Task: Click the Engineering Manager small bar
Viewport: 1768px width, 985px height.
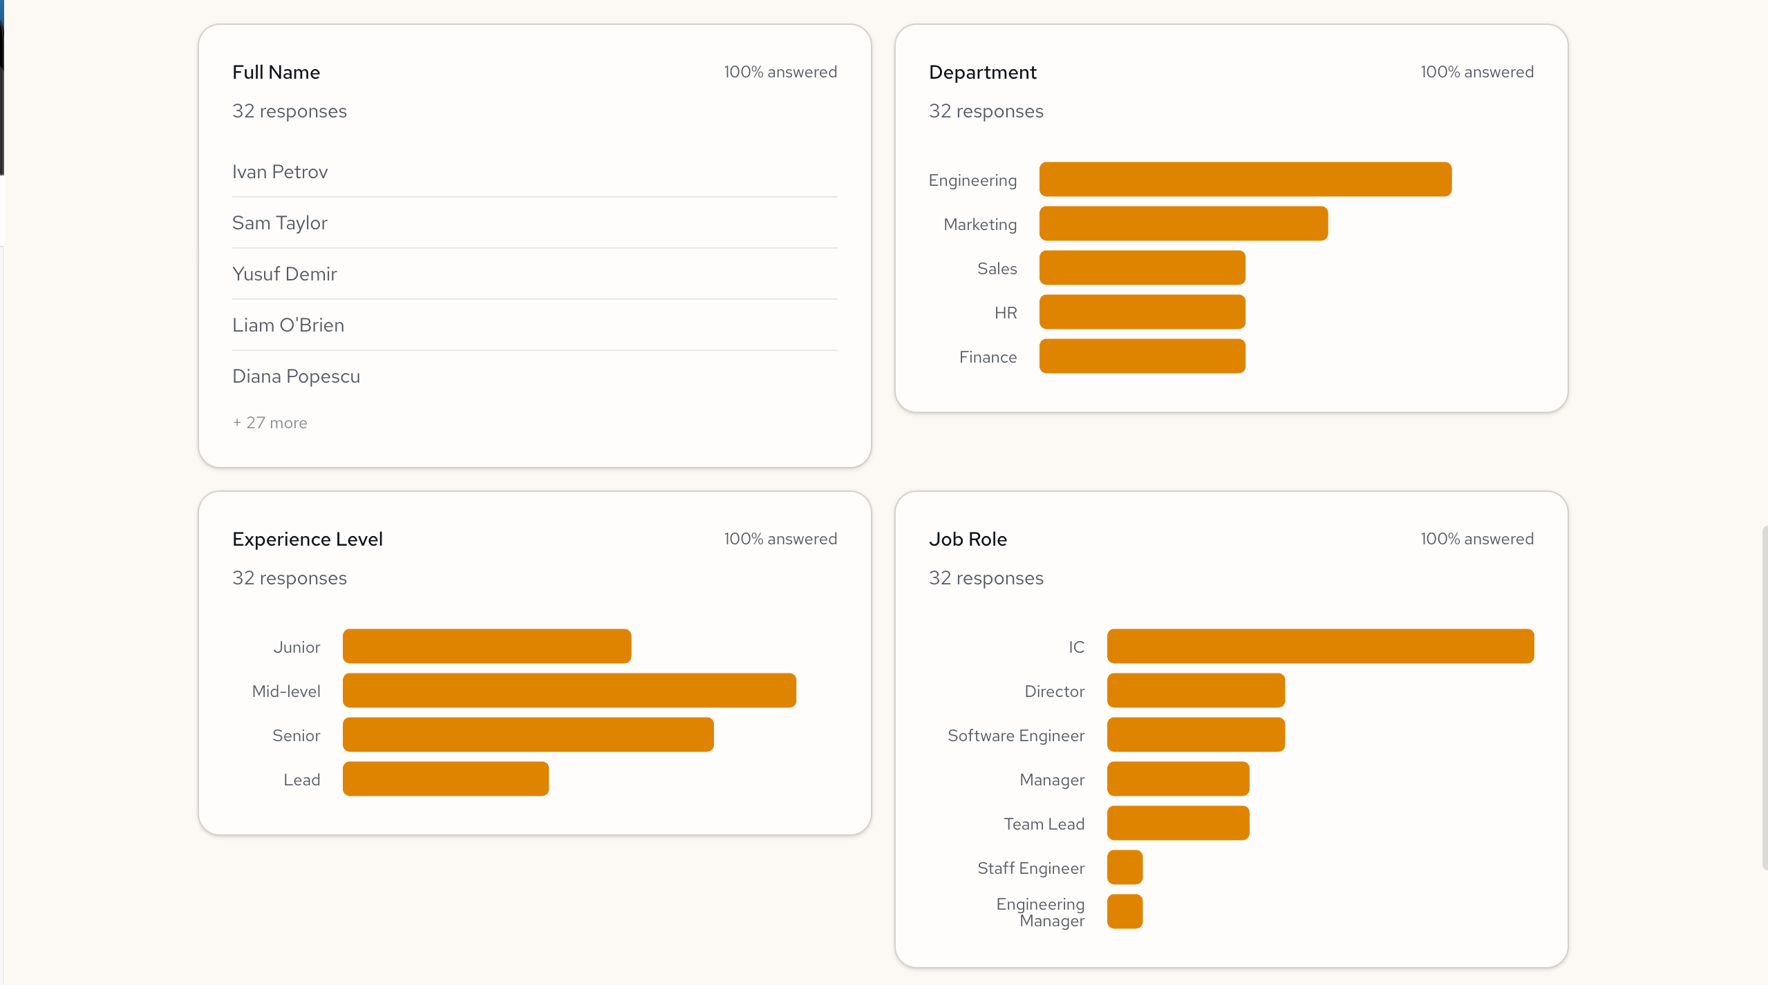Action: pos(1125,912)
